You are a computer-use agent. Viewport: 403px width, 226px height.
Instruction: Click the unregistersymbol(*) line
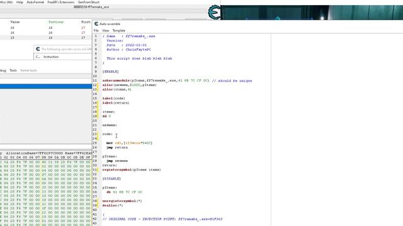point(122,201)
